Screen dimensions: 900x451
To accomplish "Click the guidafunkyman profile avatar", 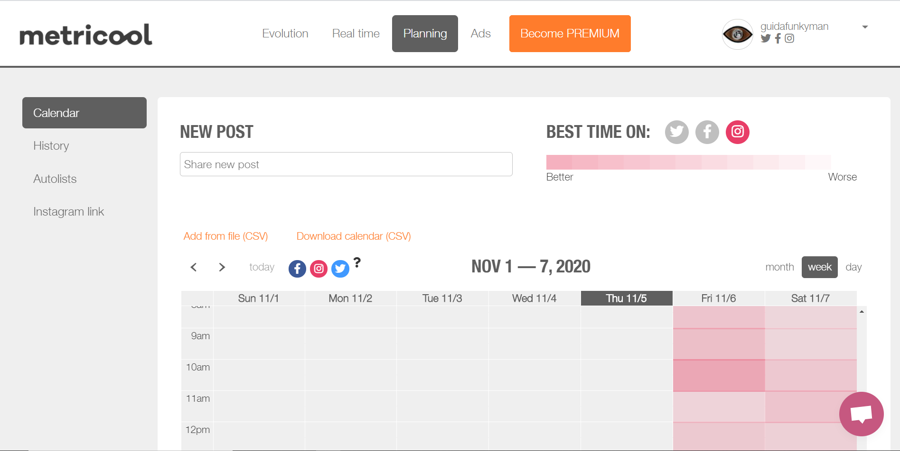I will coord(737,34).
